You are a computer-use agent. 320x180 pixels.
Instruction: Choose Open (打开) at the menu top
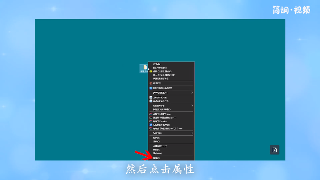(157, 64)
